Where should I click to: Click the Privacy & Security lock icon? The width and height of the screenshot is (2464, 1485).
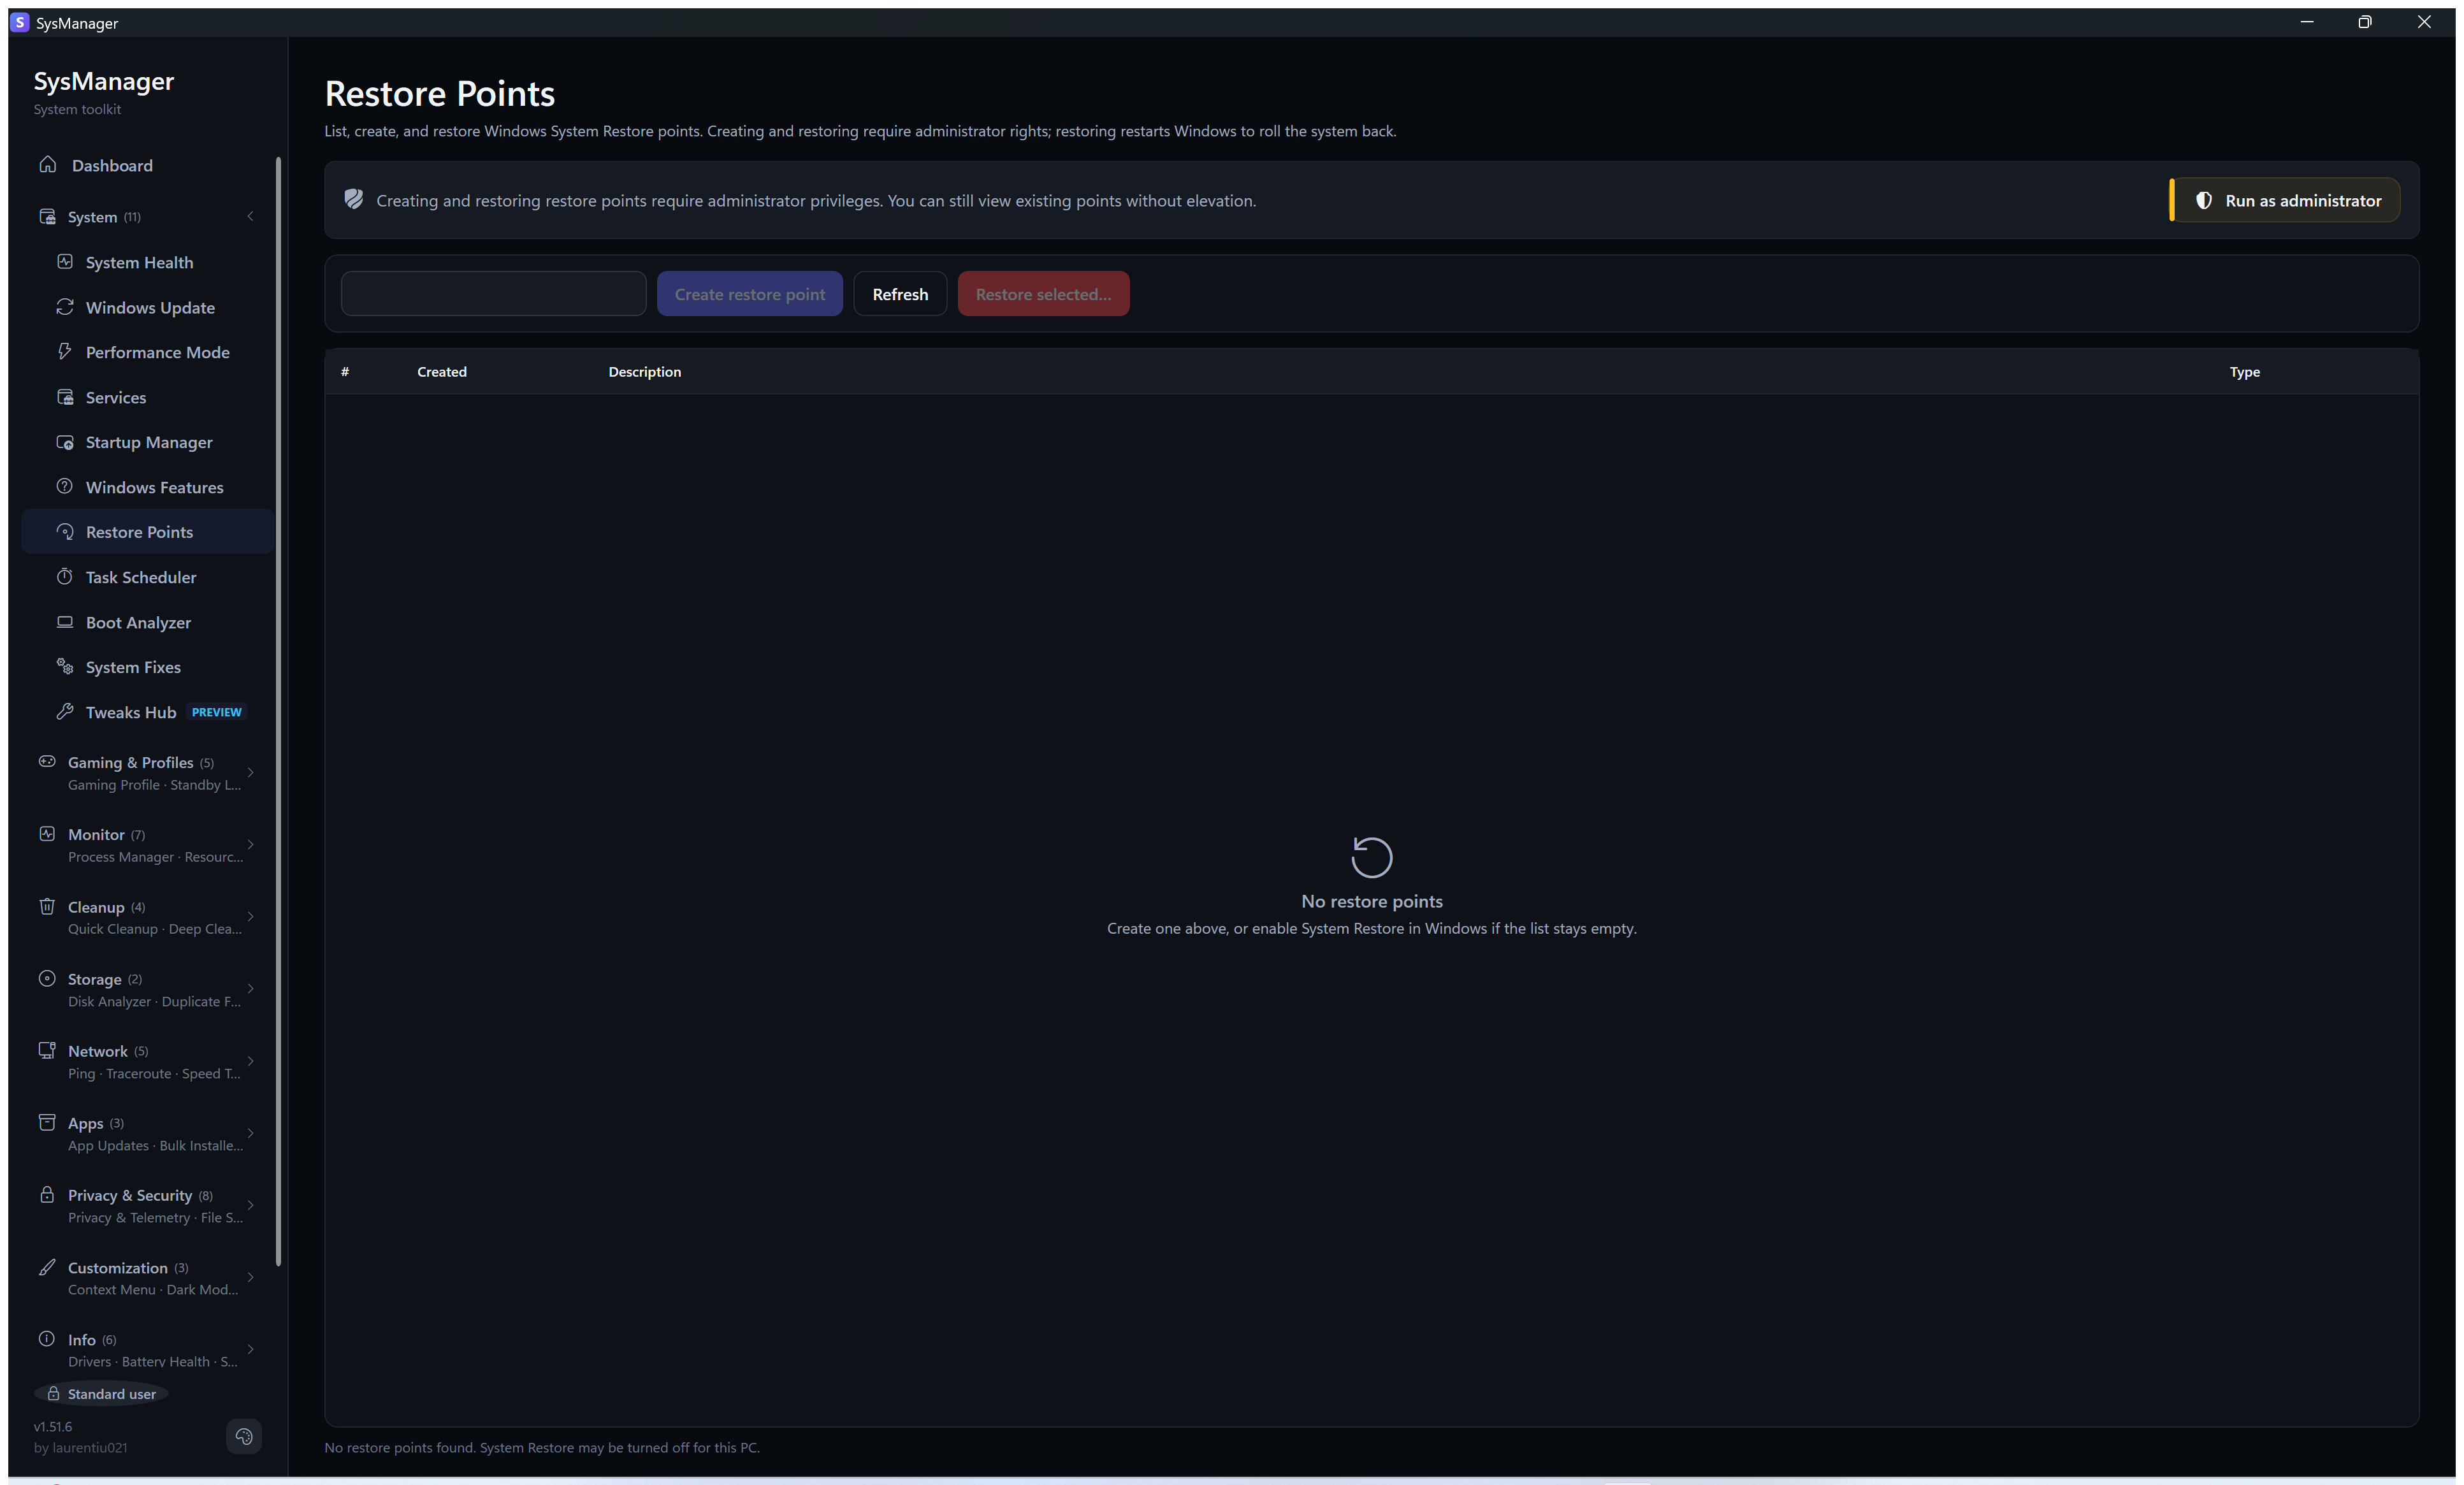click(x=47, y=1195)
